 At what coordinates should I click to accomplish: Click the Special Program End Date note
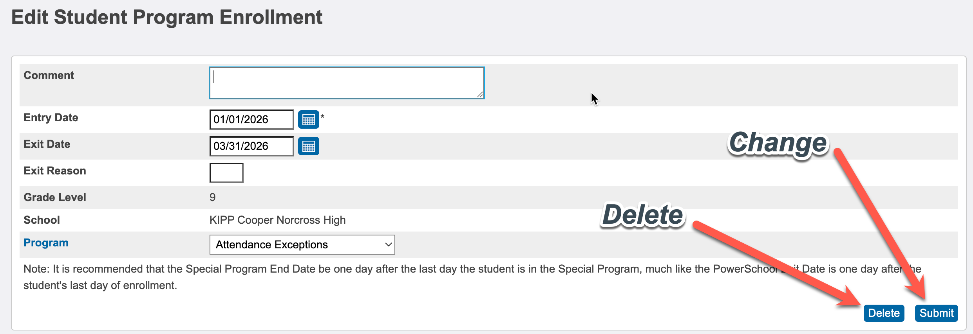tap(274, 277)
